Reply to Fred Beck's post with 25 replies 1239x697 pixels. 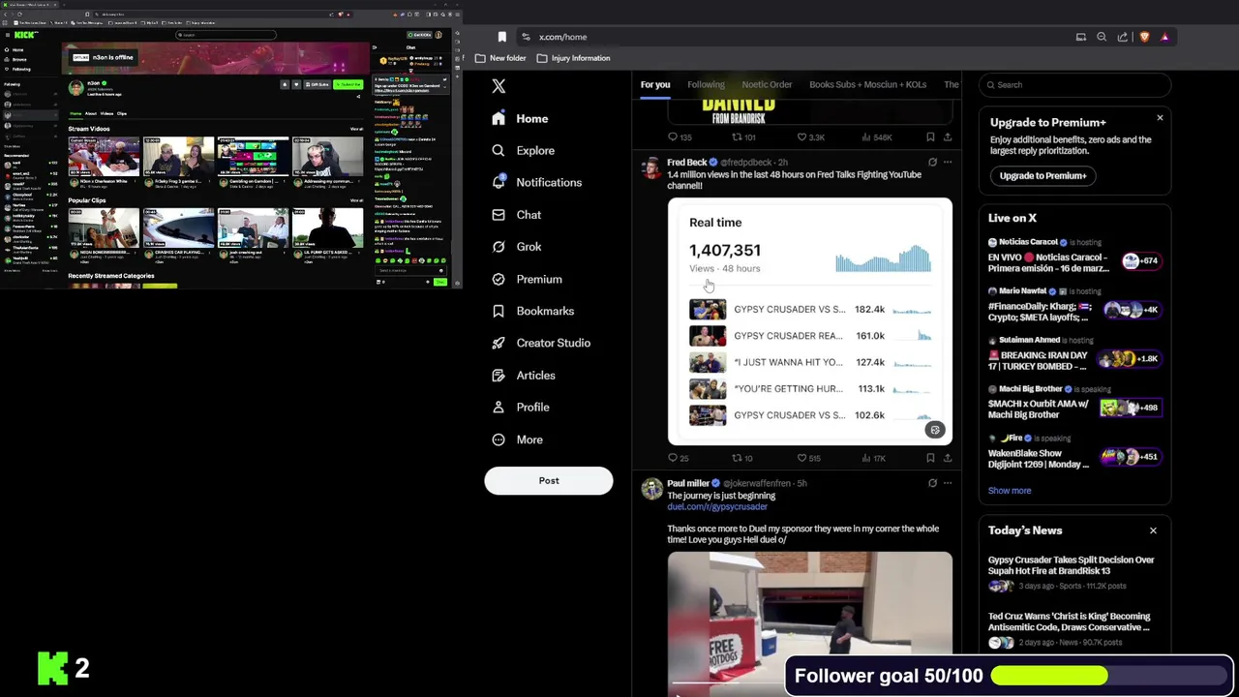(x=678, y=458)
